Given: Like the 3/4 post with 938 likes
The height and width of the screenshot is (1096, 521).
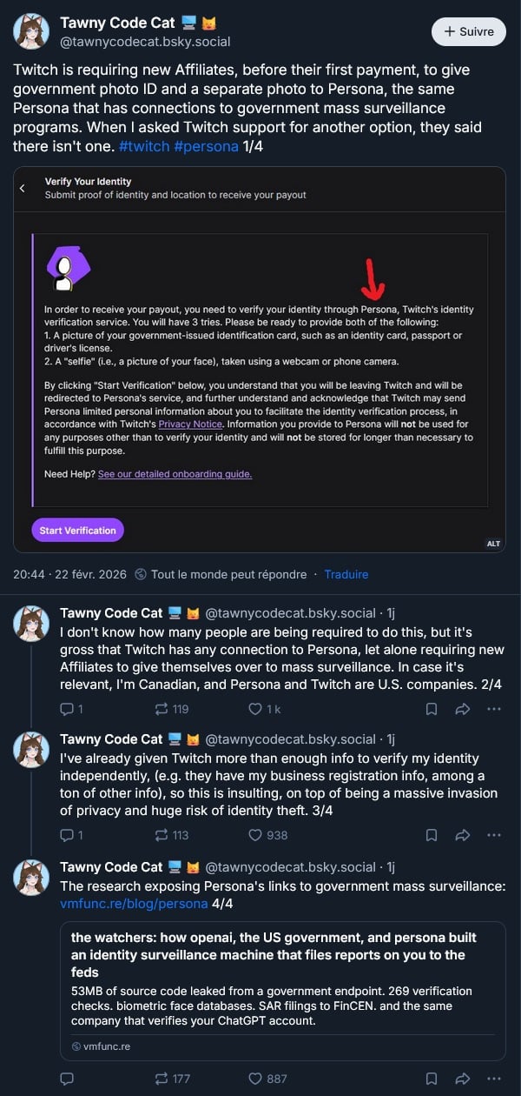Looking at the screenshot, I should coord(255,835).
